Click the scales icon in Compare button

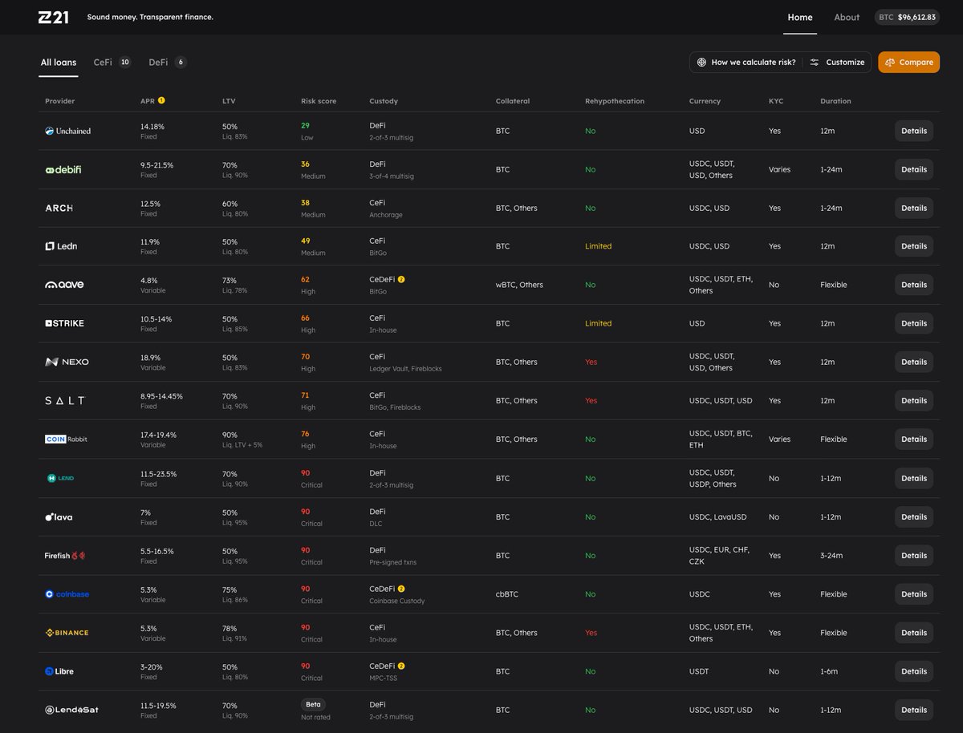(x=890, y=62)
